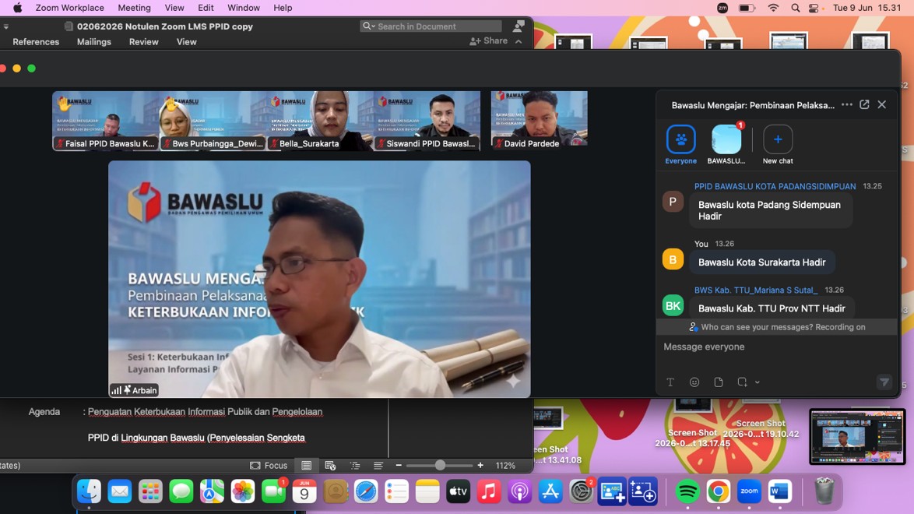Viewport: 914px width, 514px height.
Task: Select Siswandi PPID Bawaslu video thumbnail
Action: (x=427, y=121)
